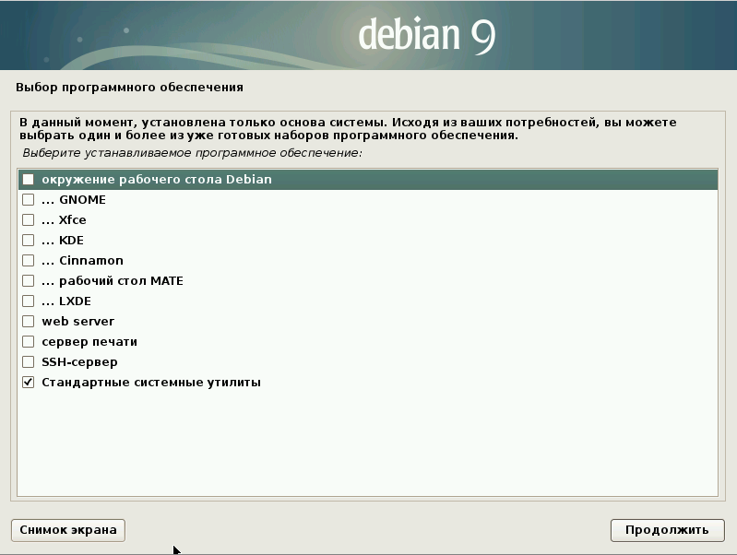
Task: Click the 'SSH-сервер' label text
Action: [79, 361]
